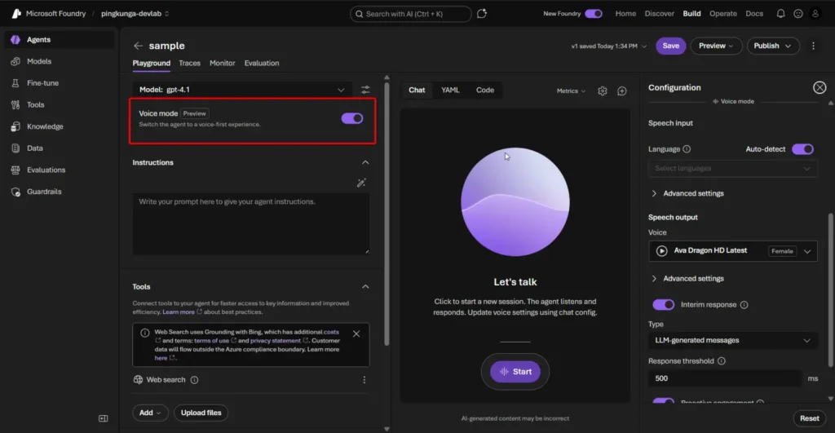Open the LLM-generated messages Type dropdown
835x433 pixels.
732,340
